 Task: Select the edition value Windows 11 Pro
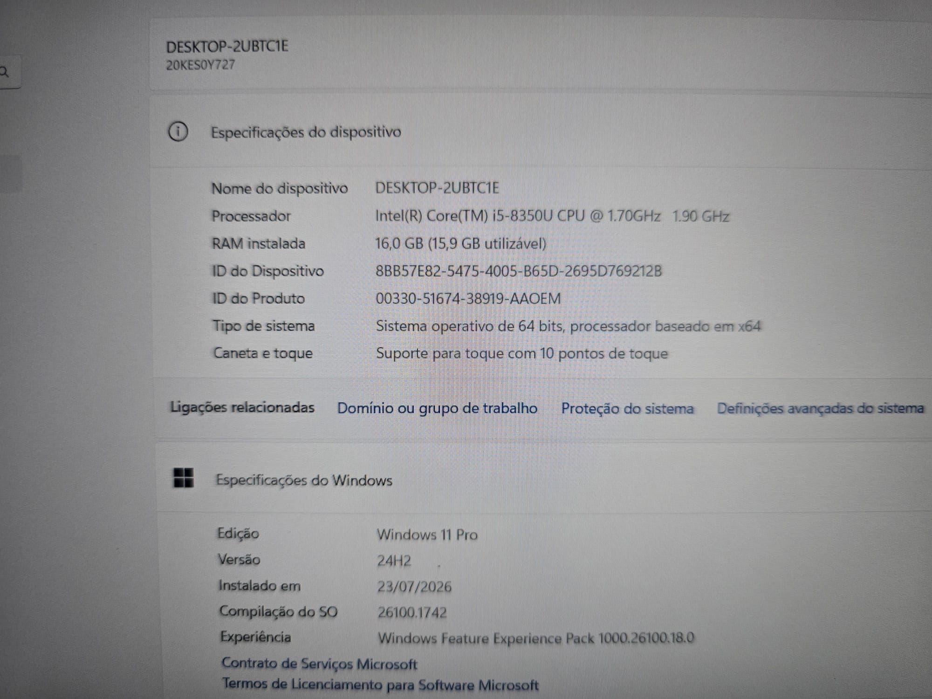(427, 535)
